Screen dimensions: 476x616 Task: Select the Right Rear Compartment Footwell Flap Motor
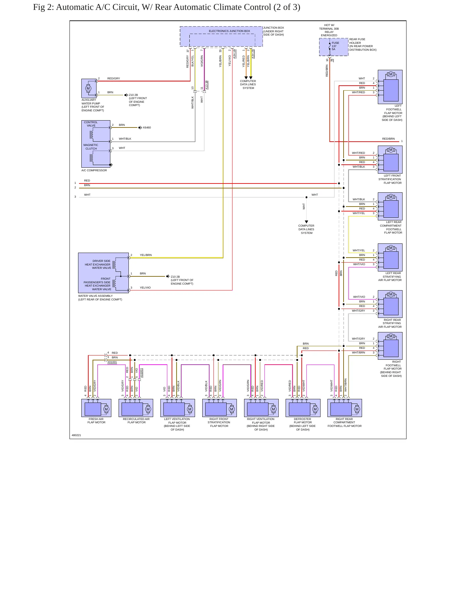345,408
